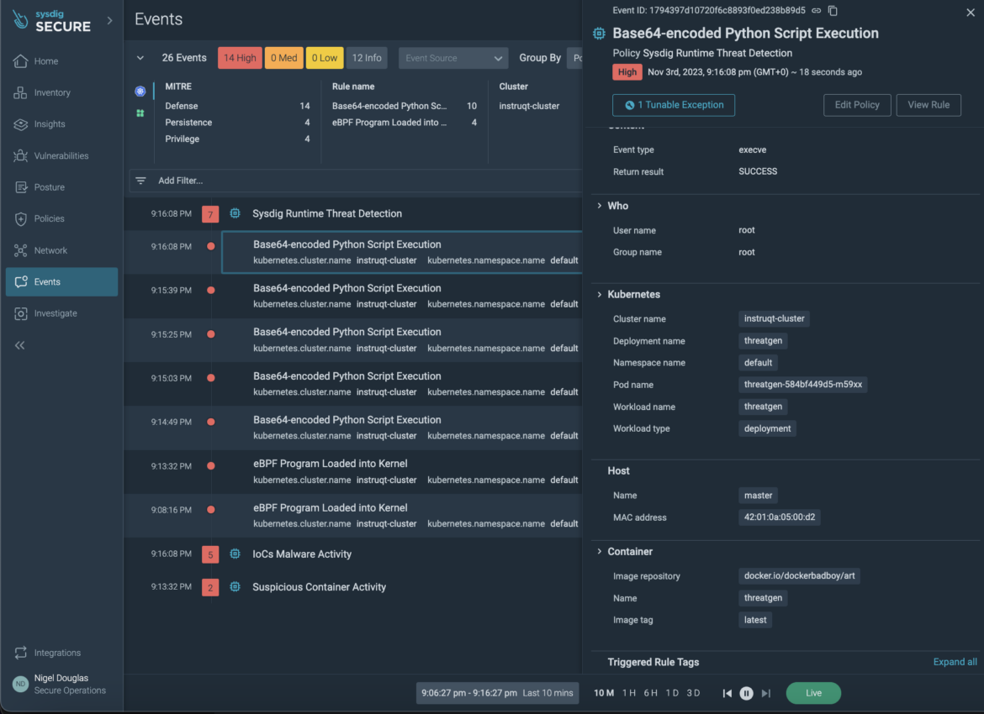
Task: Open the Event Source dropdown
Action: (453, 58)
